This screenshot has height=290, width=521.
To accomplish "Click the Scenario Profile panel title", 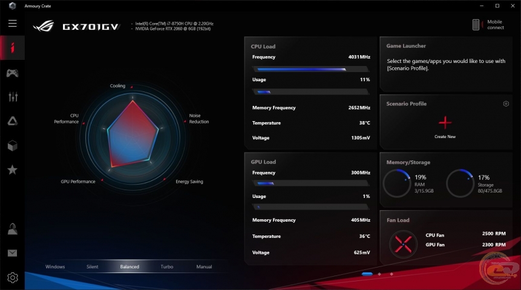I will (x=407, y=104).
